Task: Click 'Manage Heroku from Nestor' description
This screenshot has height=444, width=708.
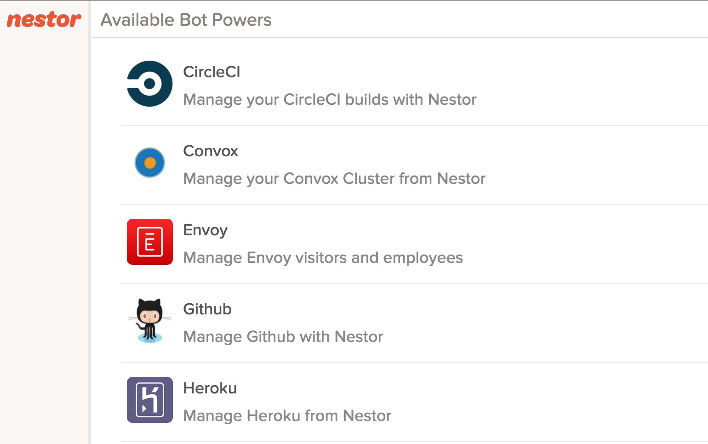Action: [x=287, y=416]
